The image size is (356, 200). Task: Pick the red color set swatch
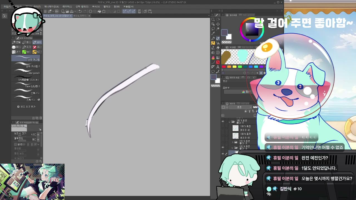[224, 67]
